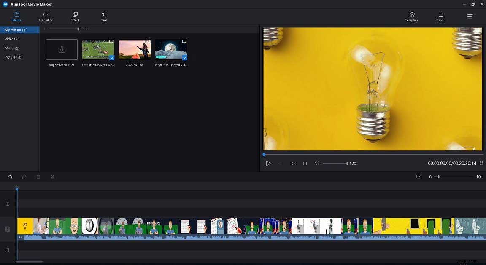
Task: Expand the Videos (3) album category
Action: point(13,39)
